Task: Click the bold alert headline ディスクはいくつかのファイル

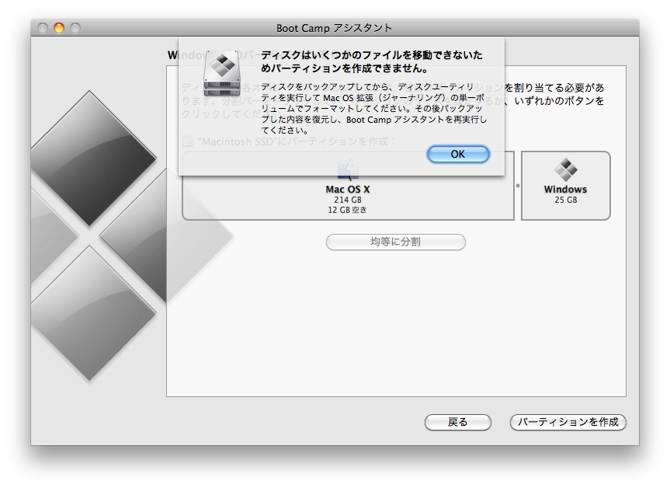Action: [x=372, y=61]
